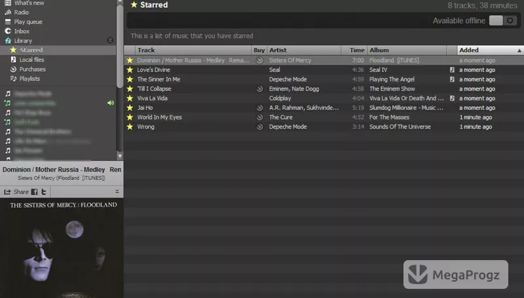Click the sidebar scrollbar thumb
Screen dimensions: 524x298
[x=120, y=46]
